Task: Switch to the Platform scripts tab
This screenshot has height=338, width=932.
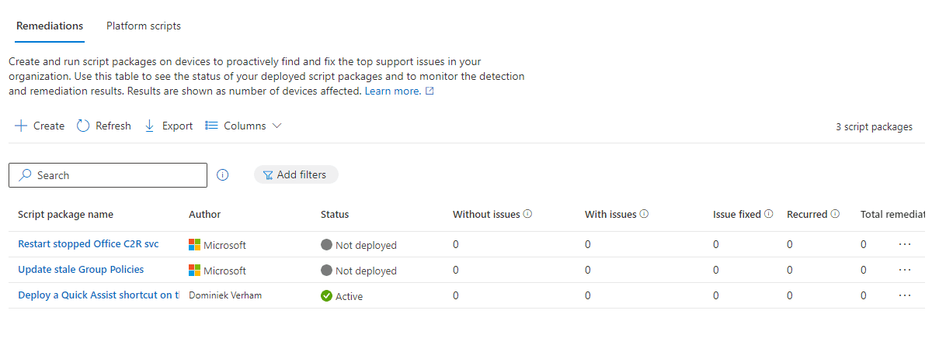Action: 144,26
